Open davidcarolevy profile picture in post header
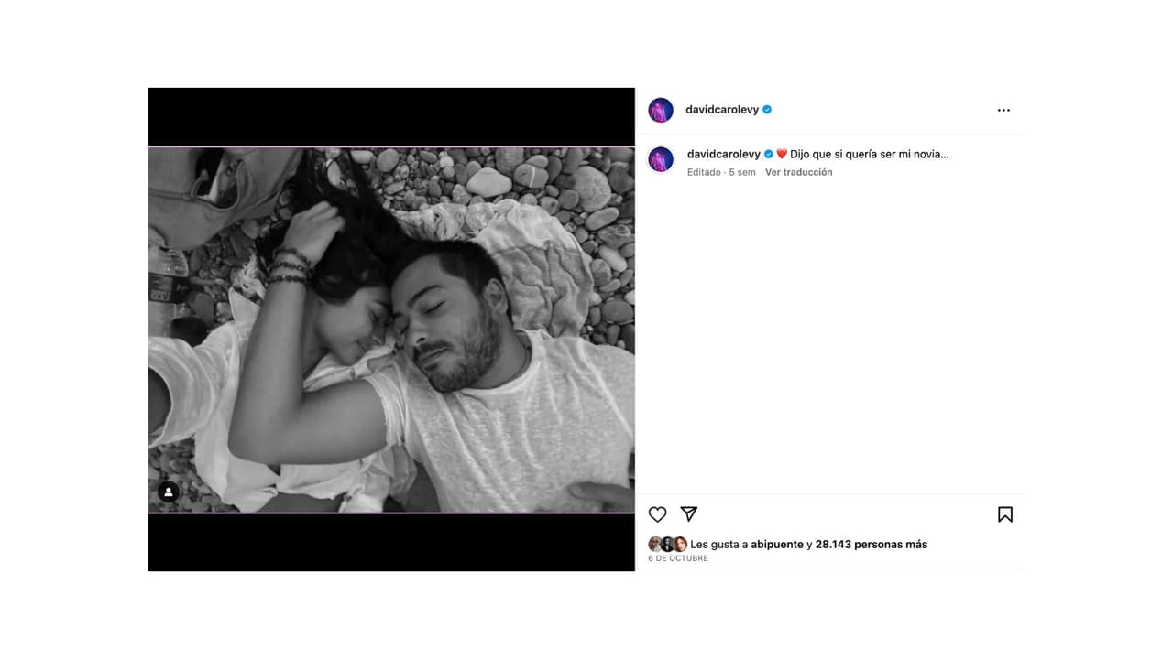 [661, 110]
